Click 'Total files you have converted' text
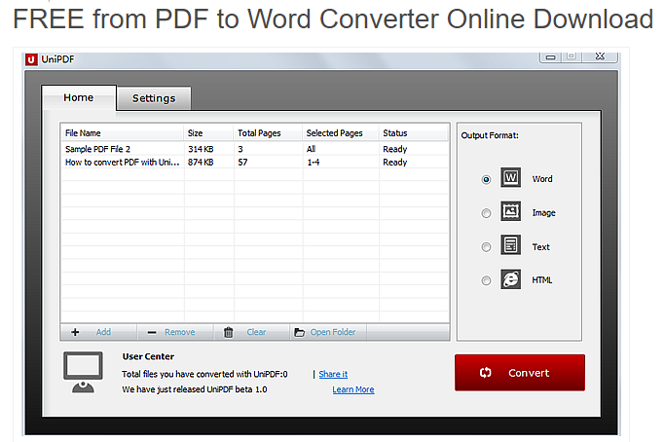Screen dimensions: 665x442 click(x=204, y=374)
